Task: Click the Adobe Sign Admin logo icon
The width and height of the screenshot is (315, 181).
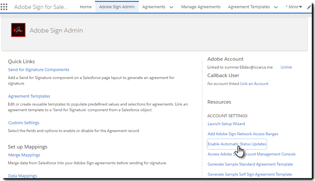Action: [x=18, y=30]
